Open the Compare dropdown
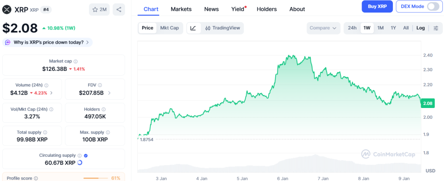444x181 pixels. point(323,28)
